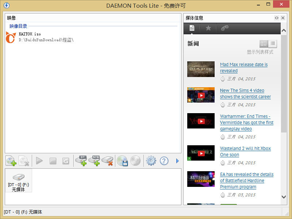Open Preferences gear icon
This screenshot has width=292, height=219.
[151, 161]
